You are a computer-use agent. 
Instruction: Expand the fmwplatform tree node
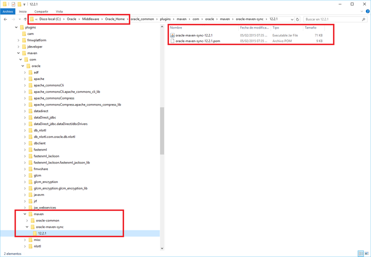point(19,40)
